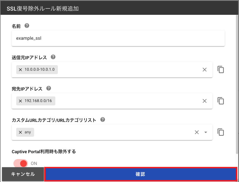Open help for 宛先IPアドレス

tap(49, 88)
